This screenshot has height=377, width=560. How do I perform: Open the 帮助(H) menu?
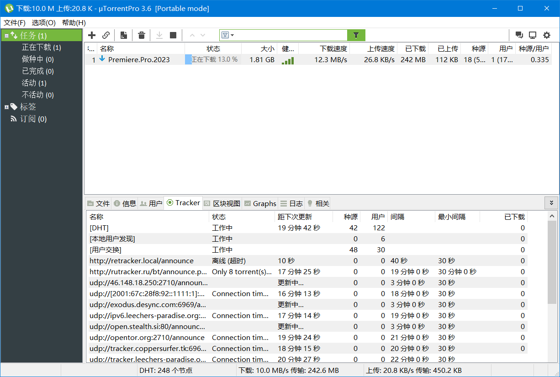pyautogui.click(x=73, y=22)
